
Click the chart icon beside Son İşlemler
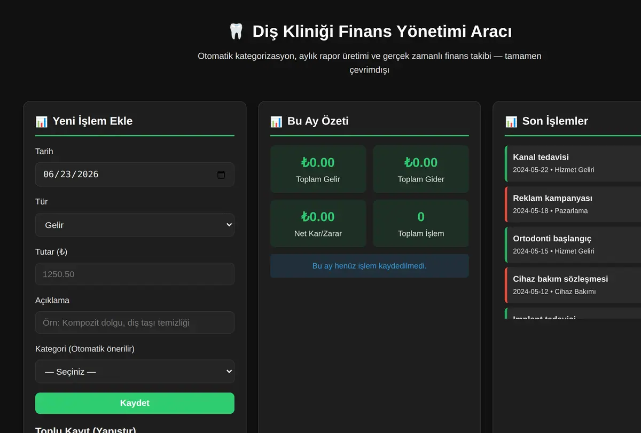(511, 122)
